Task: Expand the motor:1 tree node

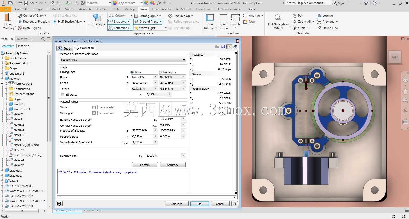Action: coord(2,79)
